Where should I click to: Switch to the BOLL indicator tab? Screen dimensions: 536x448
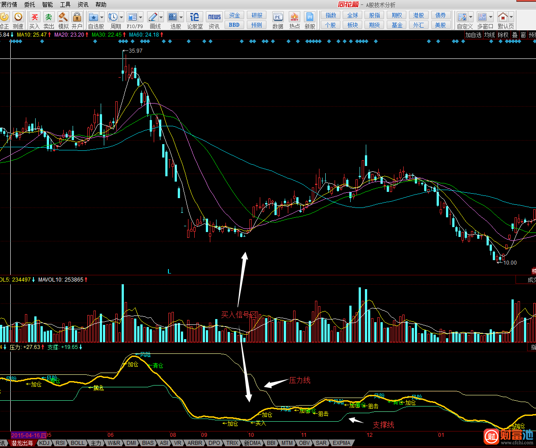click(x=78, y=443)
